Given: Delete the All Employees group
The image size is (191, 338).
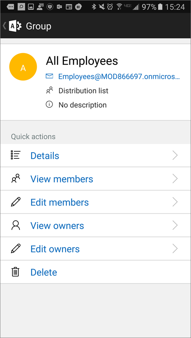Looking at the screenshot, I should [x=95, y=272].
